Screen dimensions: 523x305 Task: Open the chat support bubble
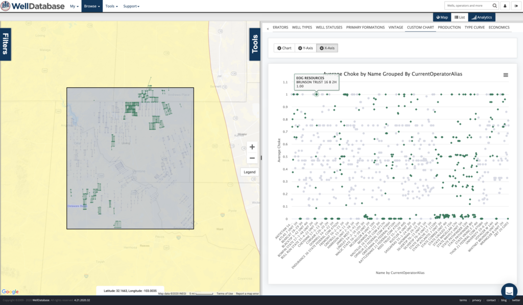point(509,291)
